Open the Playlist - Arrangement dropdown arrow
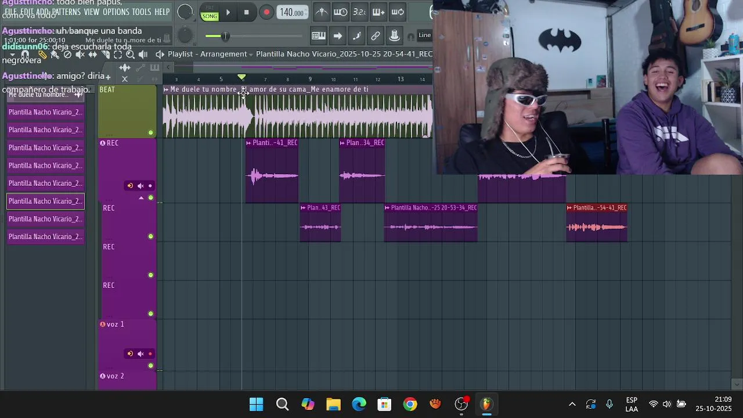The width and height of the screenshot is (743, 418). pyautogui.click(x=251, y=54)
